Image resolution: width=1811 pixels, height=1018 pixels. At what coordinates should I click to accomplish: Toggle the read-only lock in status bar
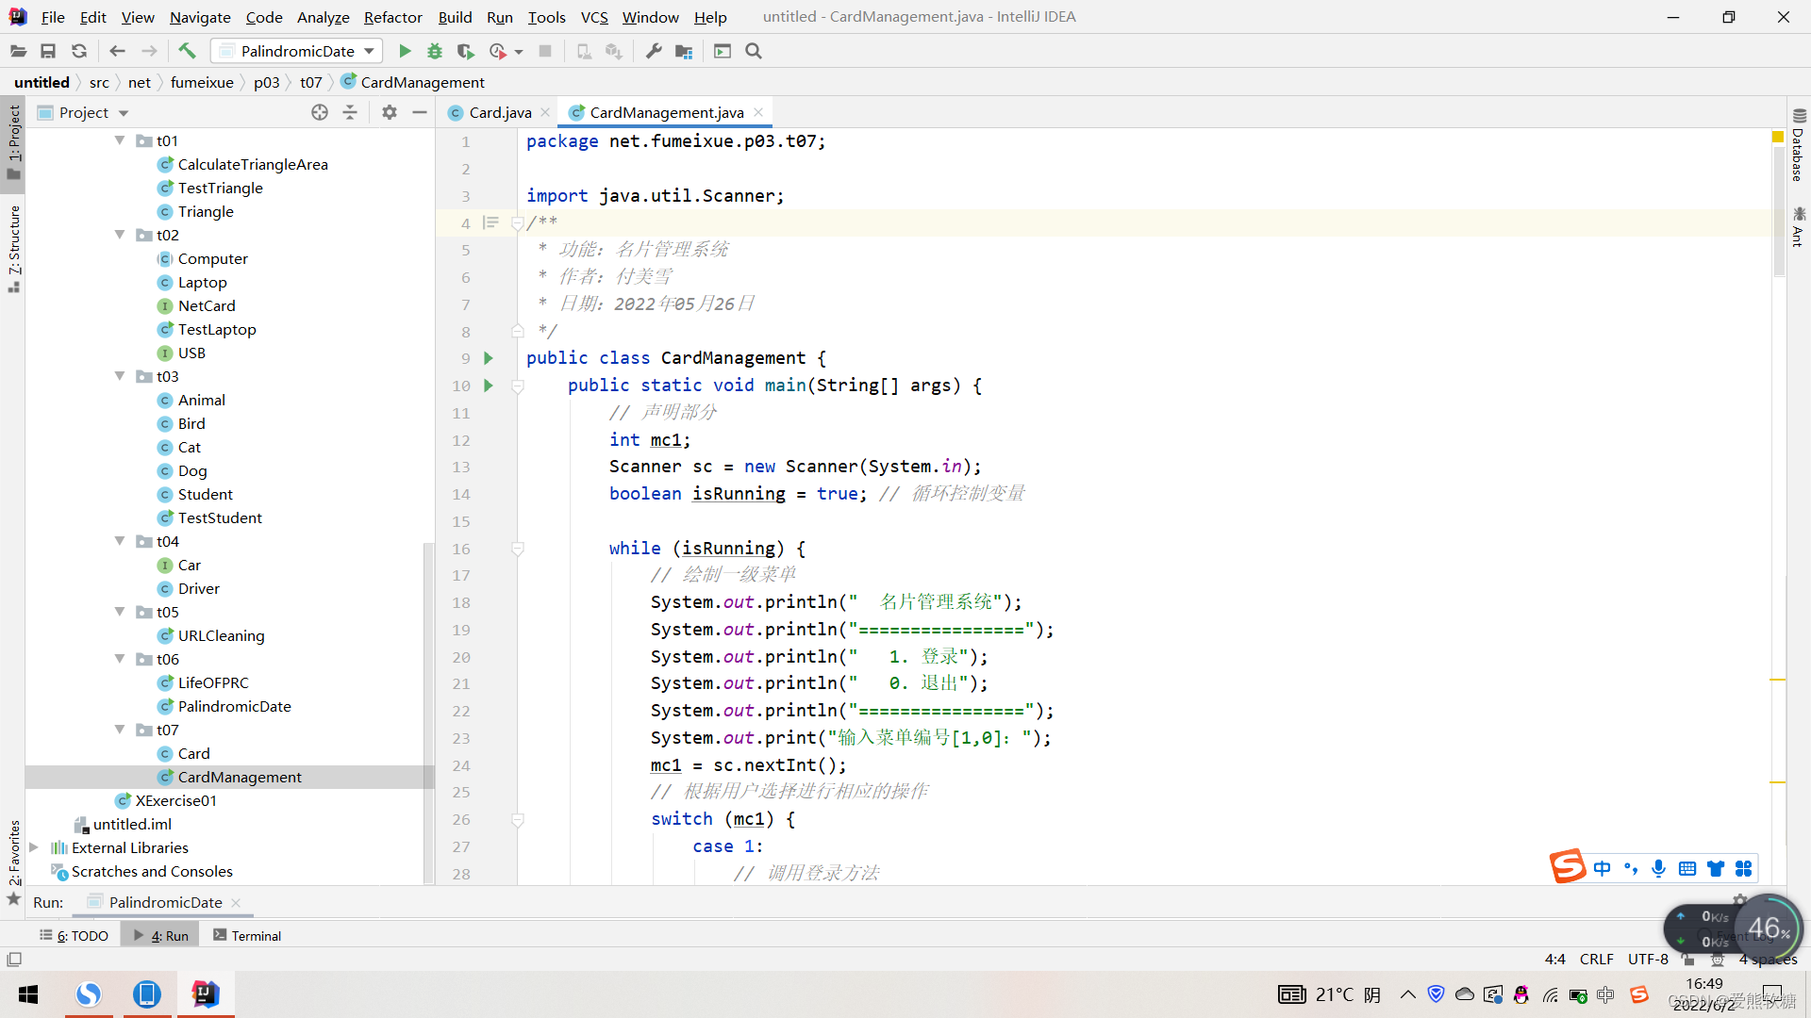coord(1689,960)
